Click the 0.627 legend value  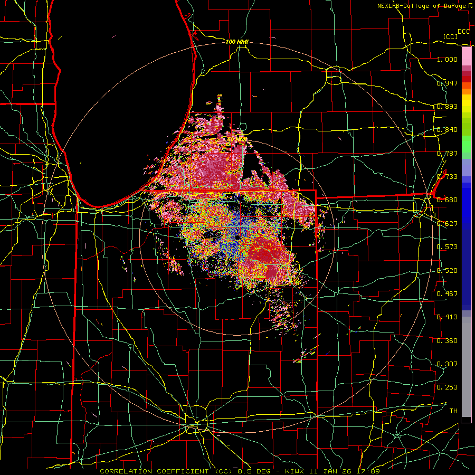click(447, 224)
